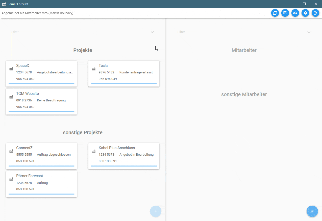
Task: Click factory icon on Pörner Forecast card
Action: 11,179
